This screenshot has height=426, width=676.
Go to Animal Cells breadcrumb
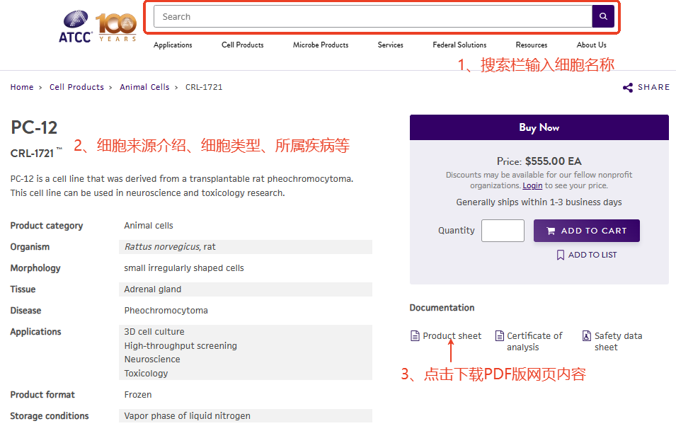144,87
